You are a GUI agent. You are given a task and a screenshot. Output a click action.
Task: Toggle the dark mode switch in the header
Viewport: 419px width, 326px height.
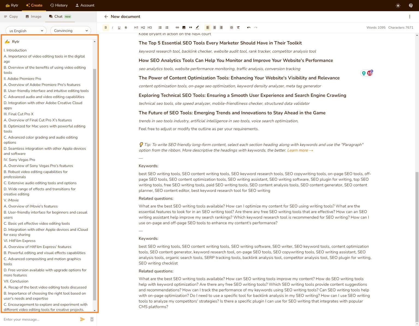398,5
